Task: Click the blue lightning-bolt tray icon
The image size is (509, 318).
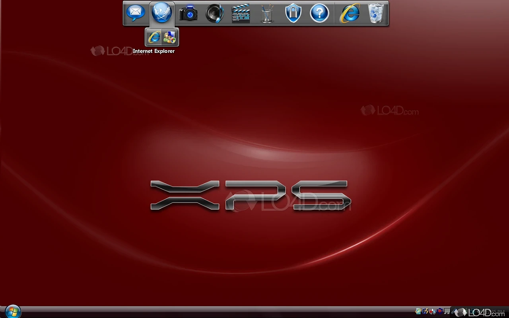Action: 425,311
